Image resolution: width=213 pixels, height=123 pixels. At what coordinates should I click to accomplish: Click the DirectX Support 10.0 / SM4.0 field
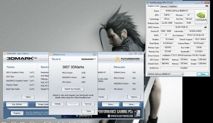point(200,39)
